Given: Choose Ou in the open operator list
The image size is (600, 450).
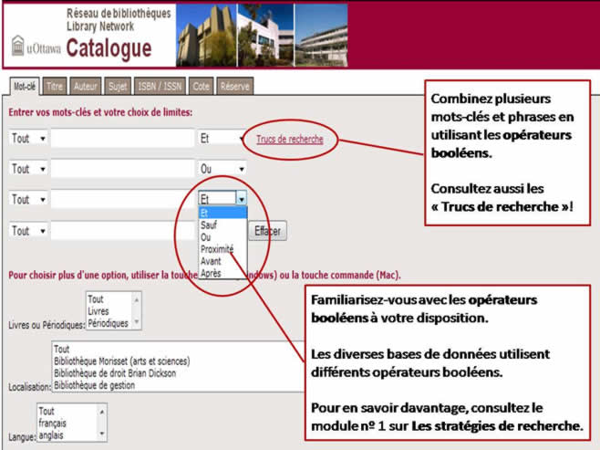Looking at the screenshot, I should (222, 237).
